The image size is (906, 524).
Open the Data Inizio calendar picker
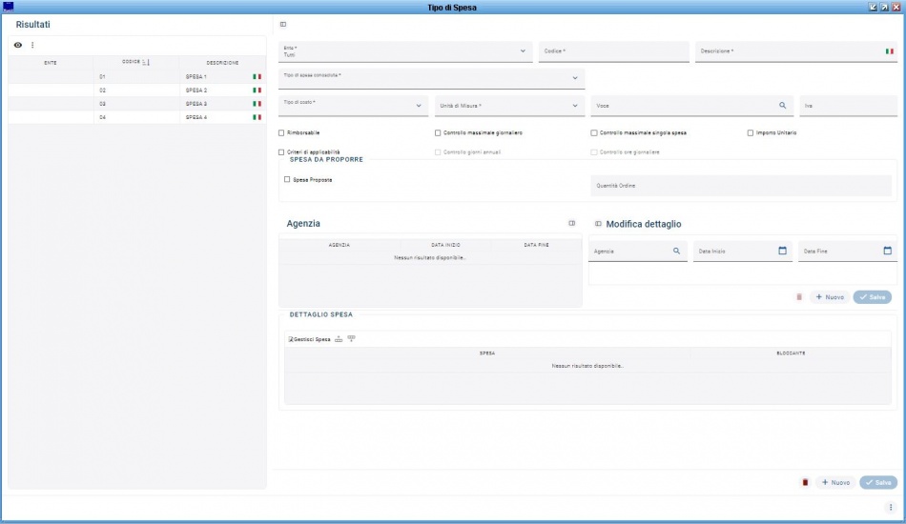pos(782,251)
